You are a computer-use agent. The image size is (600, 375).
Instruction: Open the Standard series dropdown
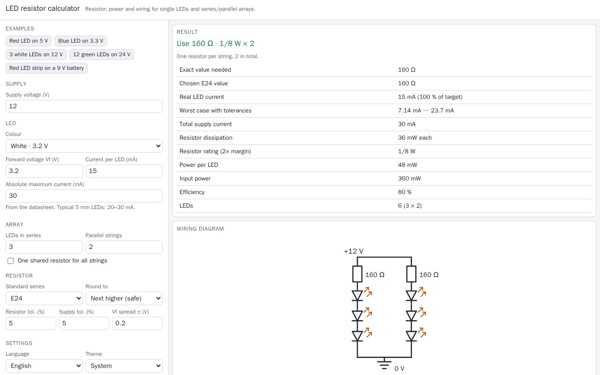coord(44,298)
